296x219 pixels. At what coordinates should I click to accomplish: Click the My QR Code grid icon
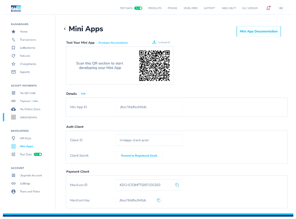pos(13,93)
